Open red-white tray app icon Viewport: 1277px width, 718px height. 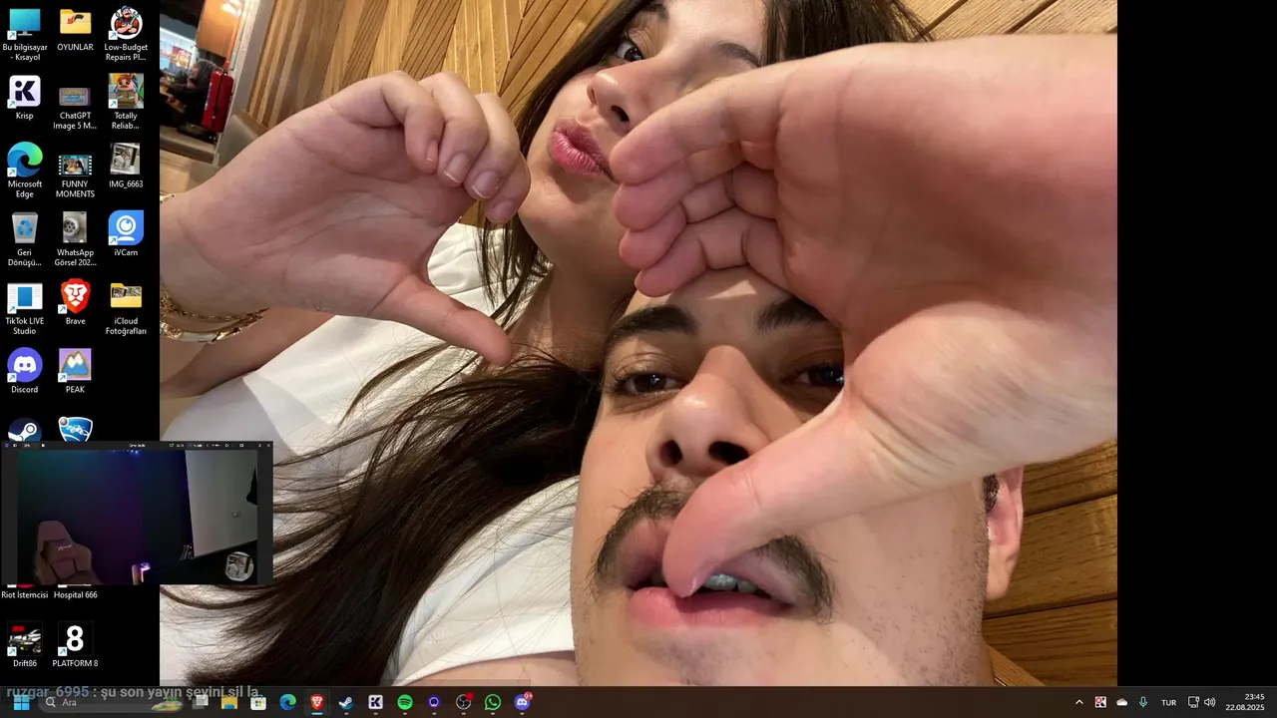coord(1100,702)
